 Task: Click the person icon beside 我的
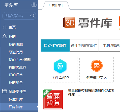click(x=5, y=36)
